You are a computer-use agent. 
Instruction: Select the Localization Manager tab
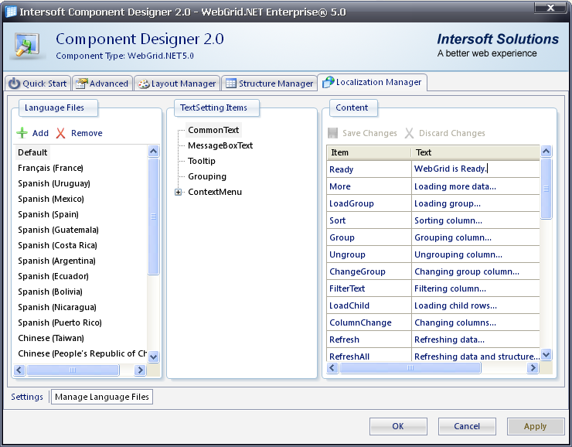[372, 82]
